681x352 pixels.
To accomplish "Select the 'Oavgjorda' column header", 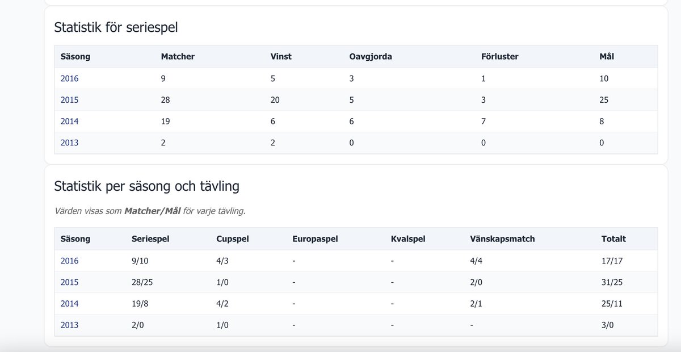I will pyautogui.click(x=371, y=57).
